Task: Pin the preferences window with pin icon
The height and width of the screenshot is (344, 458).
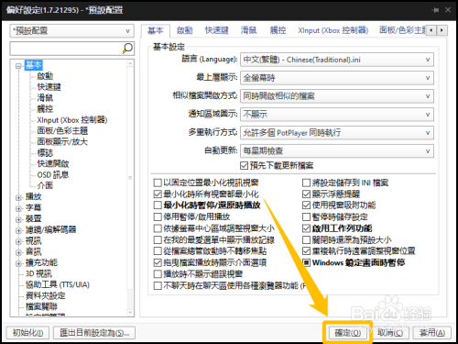Action: (x=436, y=10)
